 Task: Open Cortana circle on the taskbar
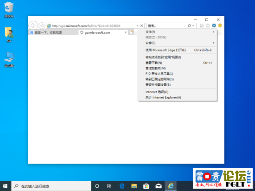point(97,186)
